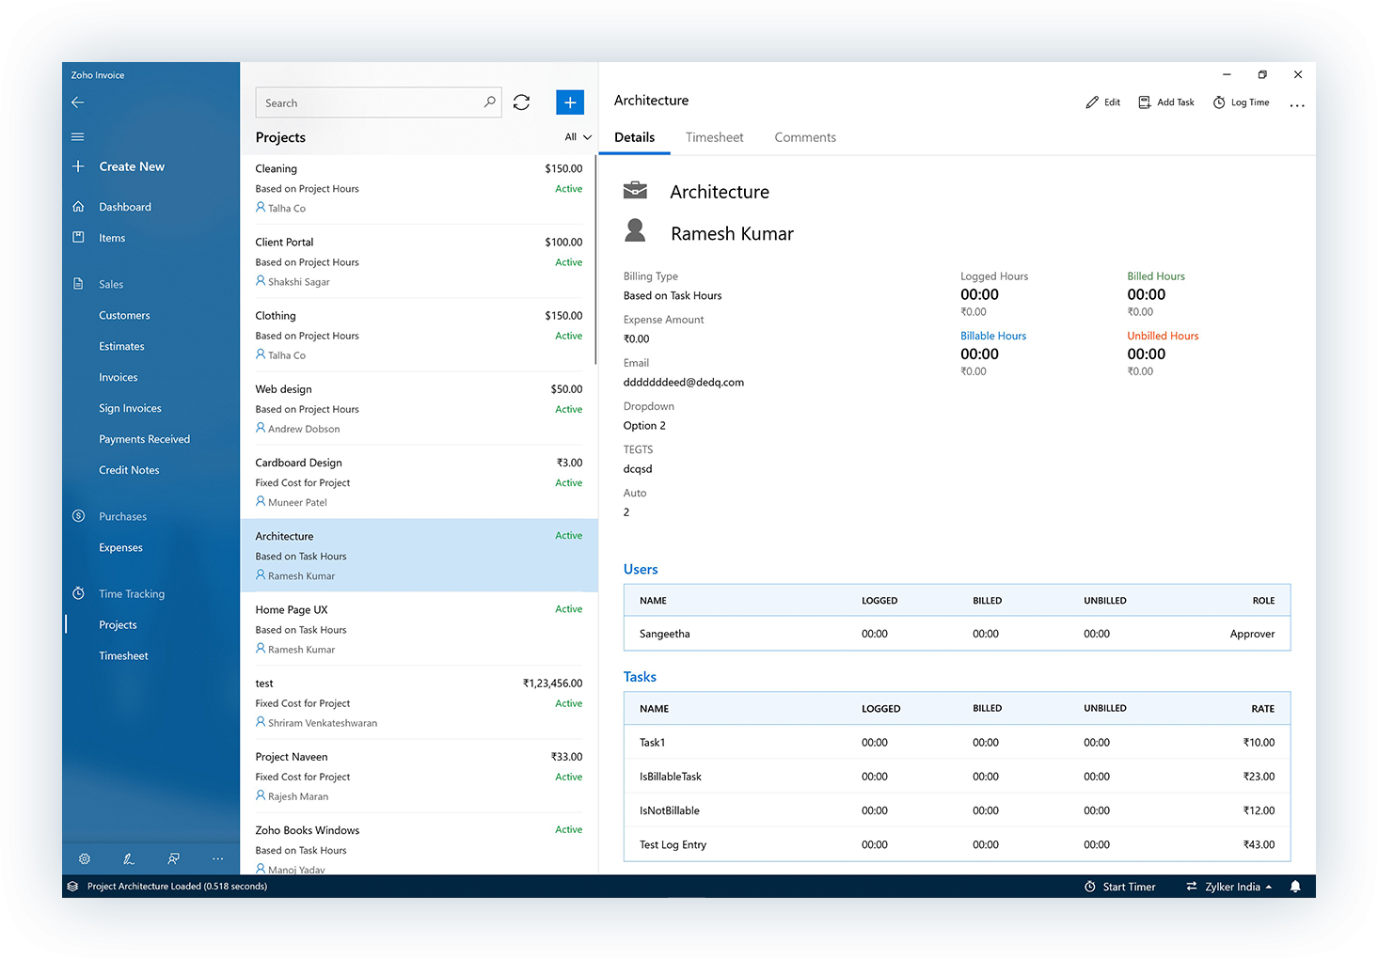Open the overflow menu beside Log Time
Viewport: 1378px width, 959px height.
point(1296,105)
